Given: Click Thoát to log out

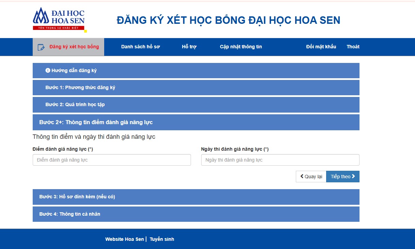Looking at the screenshot, I should [x=353, y=47].
